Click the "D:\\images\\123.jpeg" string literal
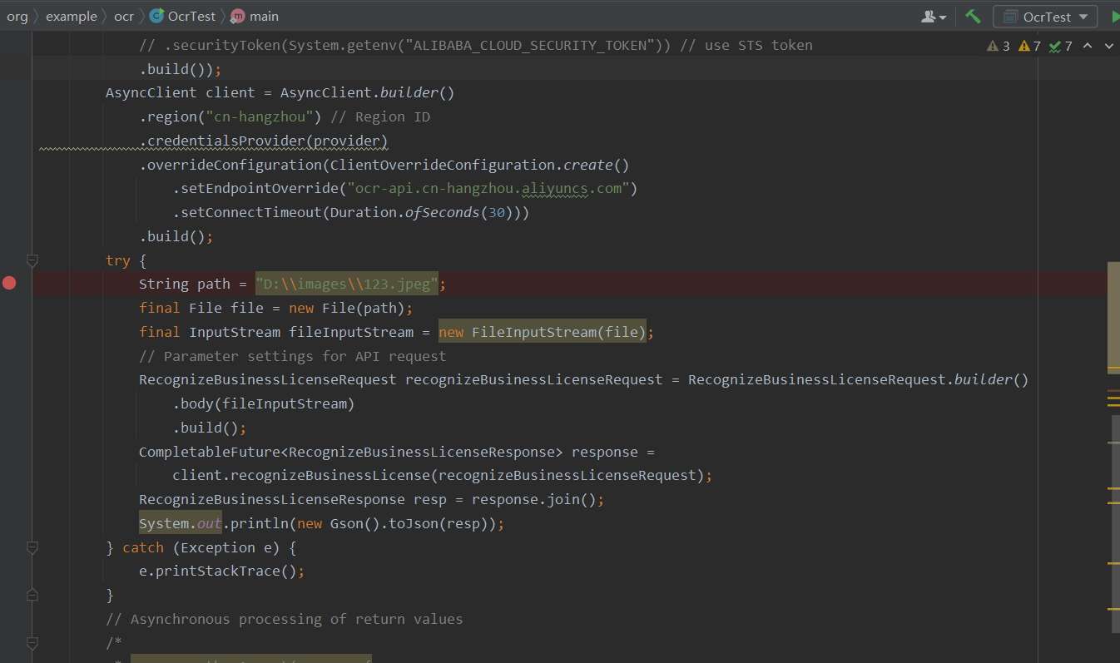 (x=347, y=284)
